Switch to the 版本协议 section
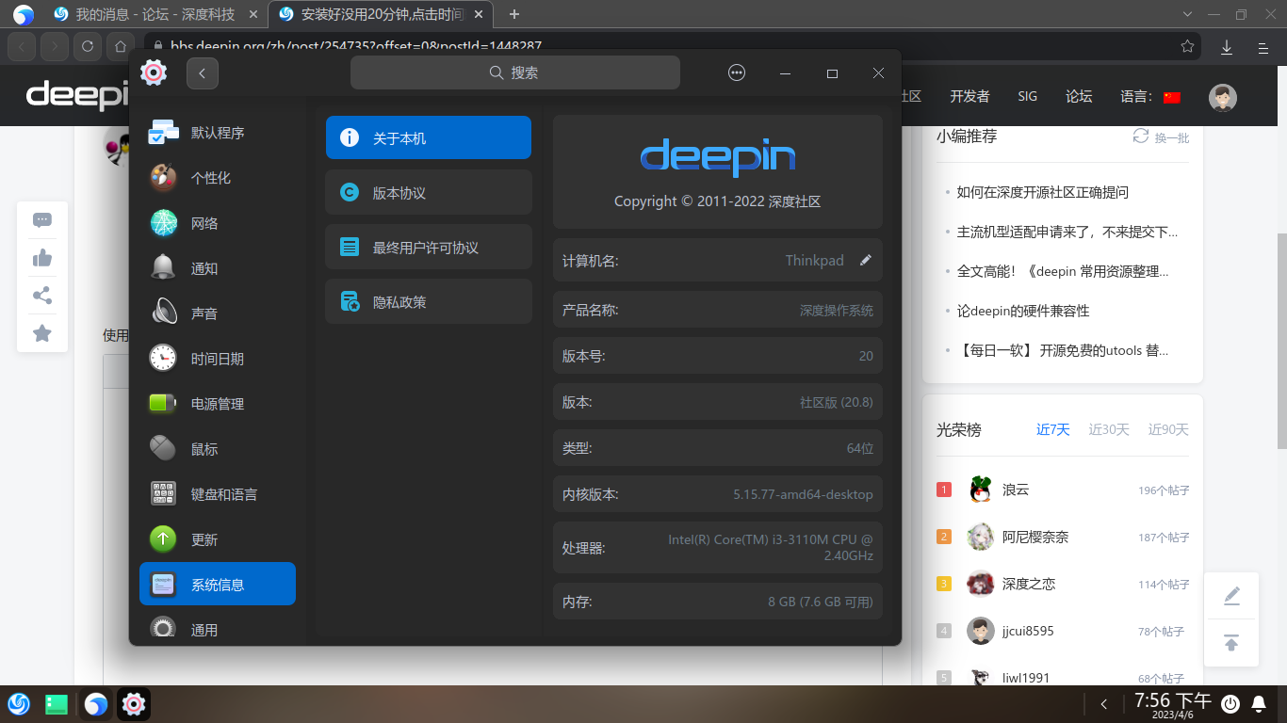The height and width of the screenshot is (723, 1287). click(x=428, y=192)
